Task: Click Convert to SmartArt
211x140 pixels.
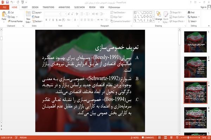Action: (121, 21)
